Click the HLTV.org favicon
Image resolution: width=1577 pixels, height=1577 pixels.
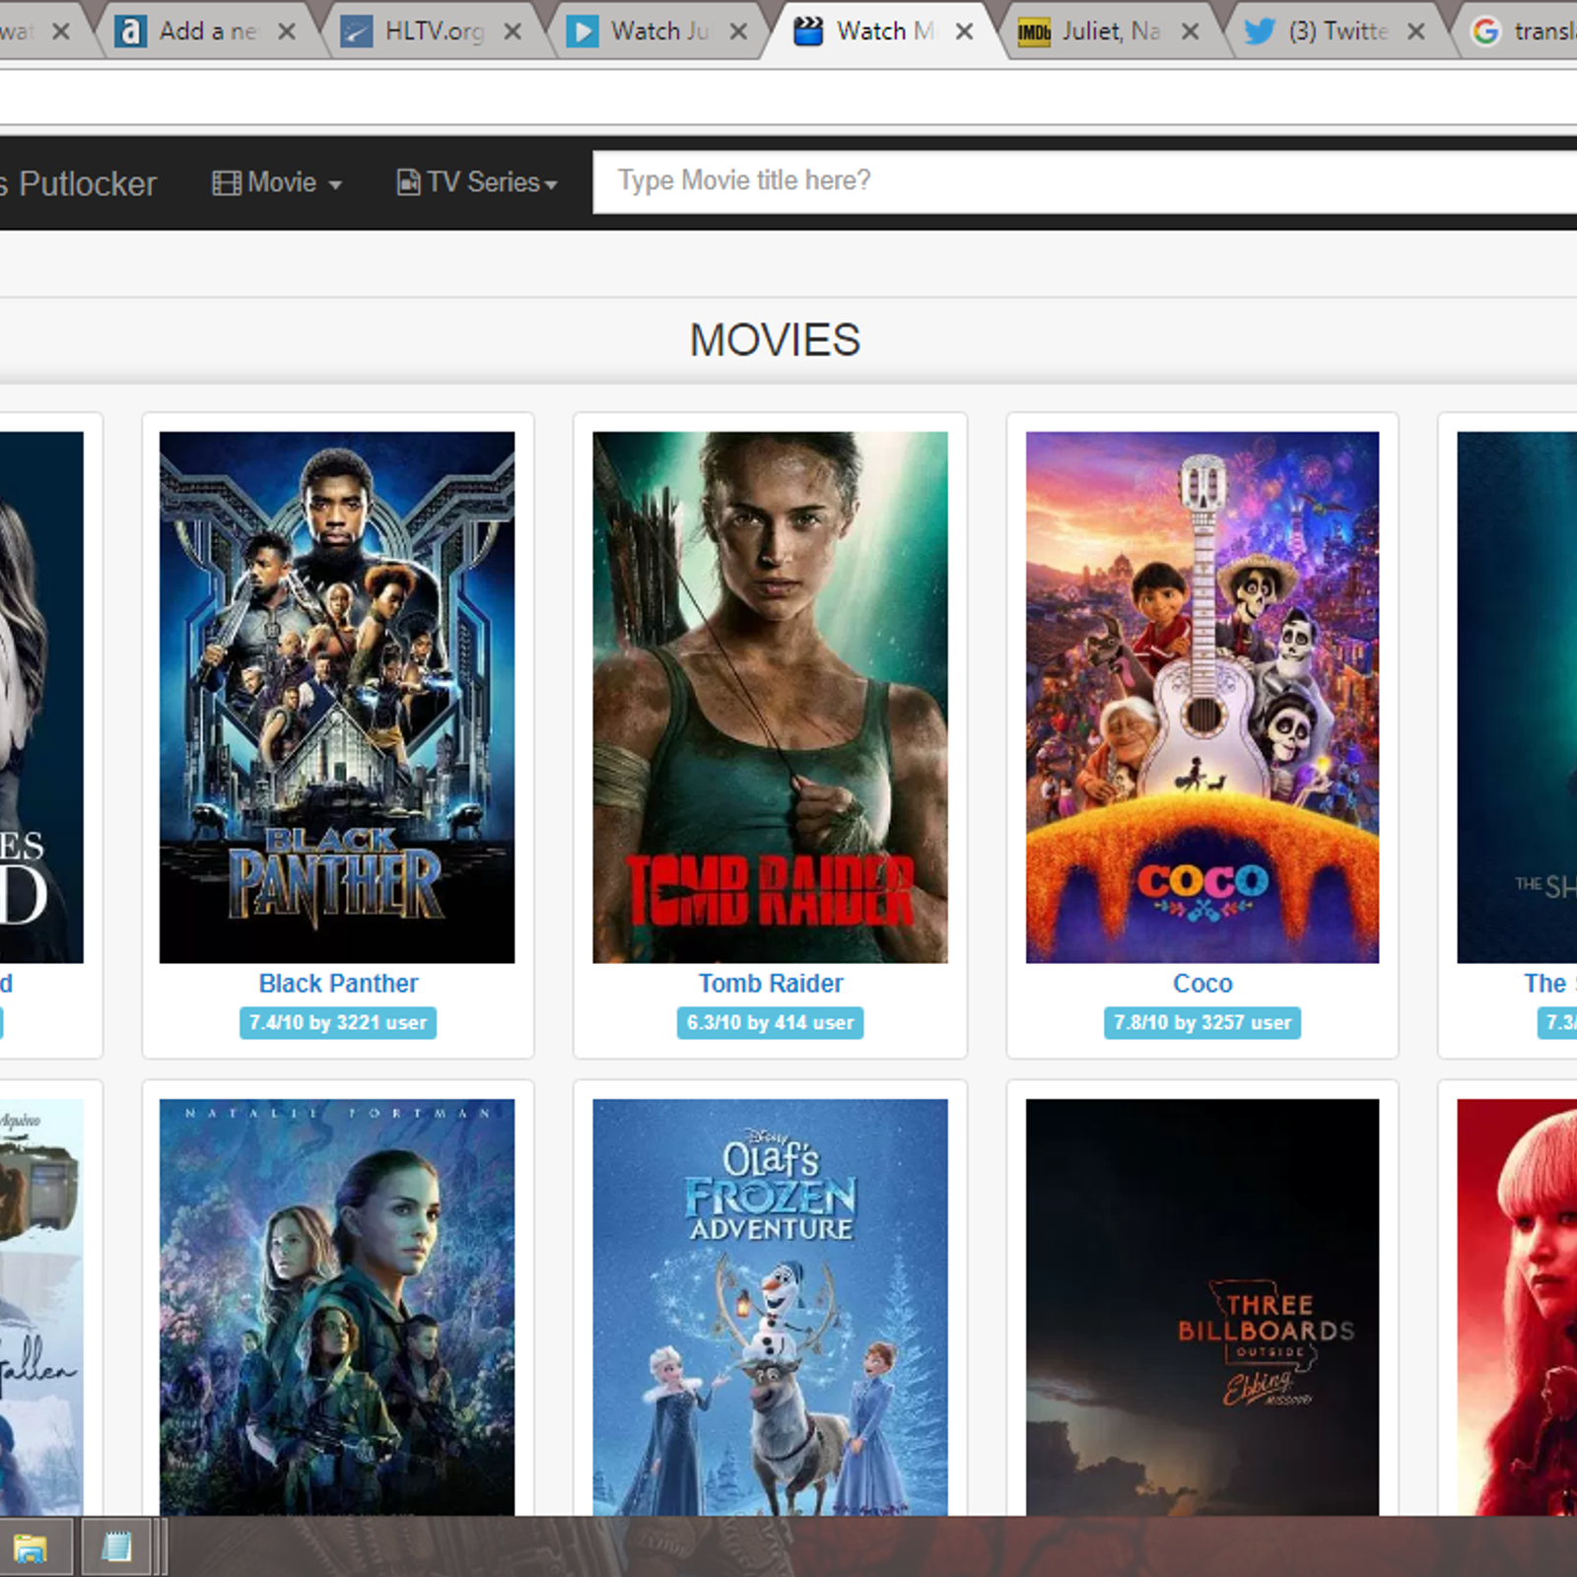tap(356, 33)
